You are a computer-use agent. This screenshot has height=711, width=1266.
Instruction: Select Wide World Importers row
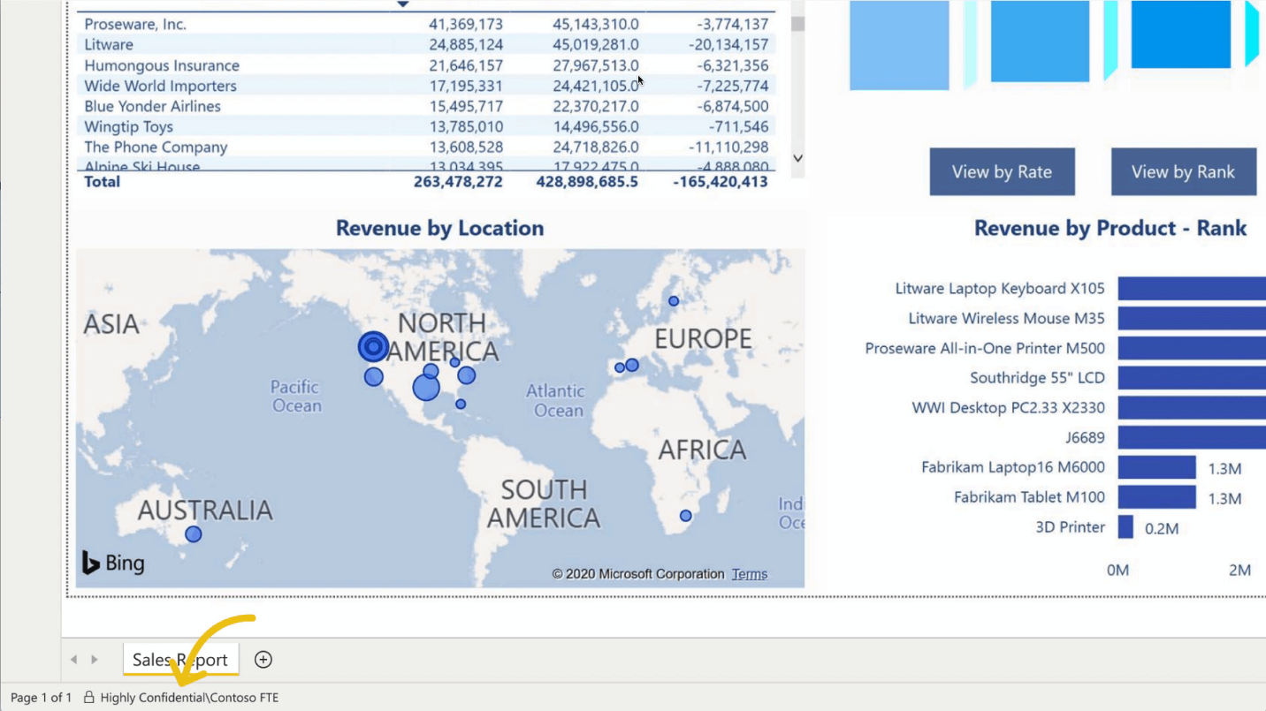426,86
